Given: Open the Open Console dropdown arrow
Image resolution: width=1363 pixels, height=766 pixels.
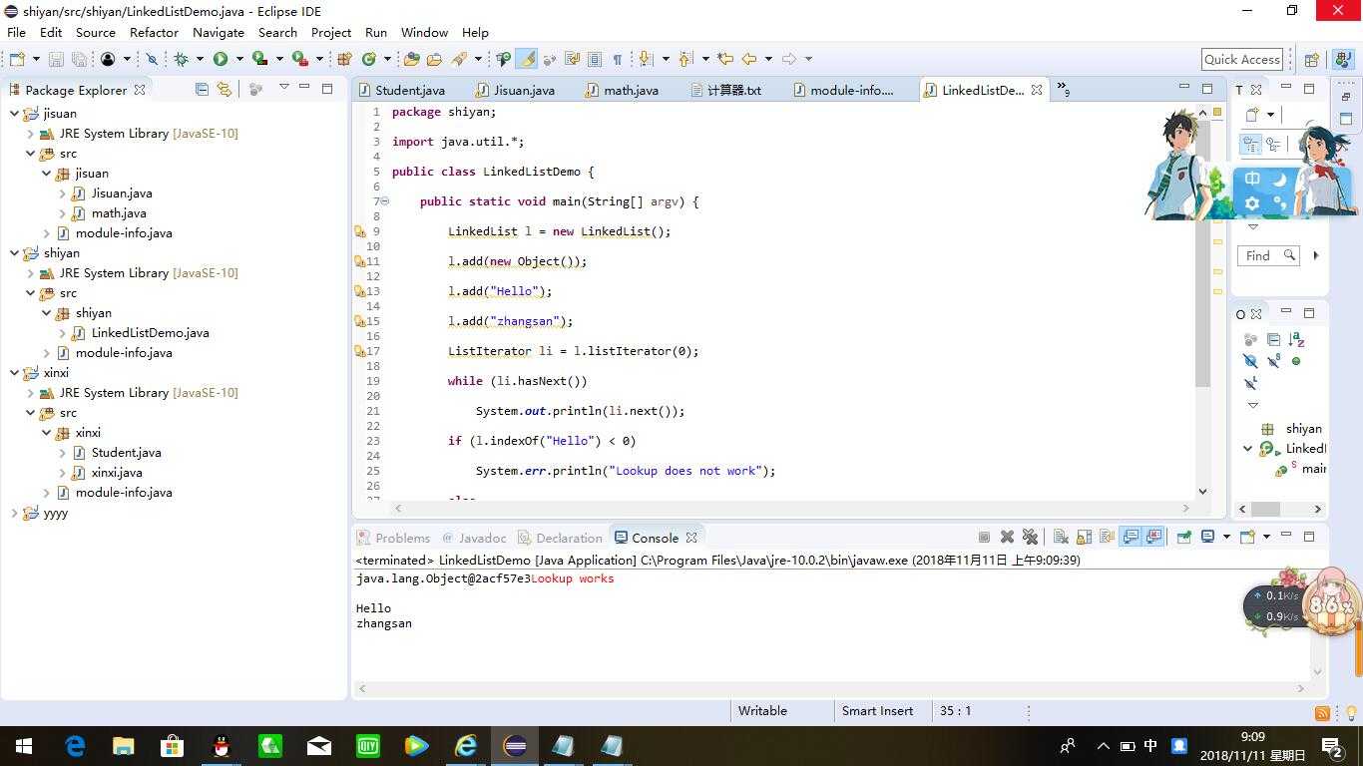Looking at the screenshot, I should (1266, 537).
